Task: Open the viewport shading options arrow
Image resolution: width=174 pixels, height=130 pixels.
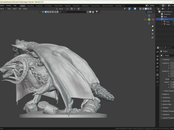Action: click(x=153, y=9)
